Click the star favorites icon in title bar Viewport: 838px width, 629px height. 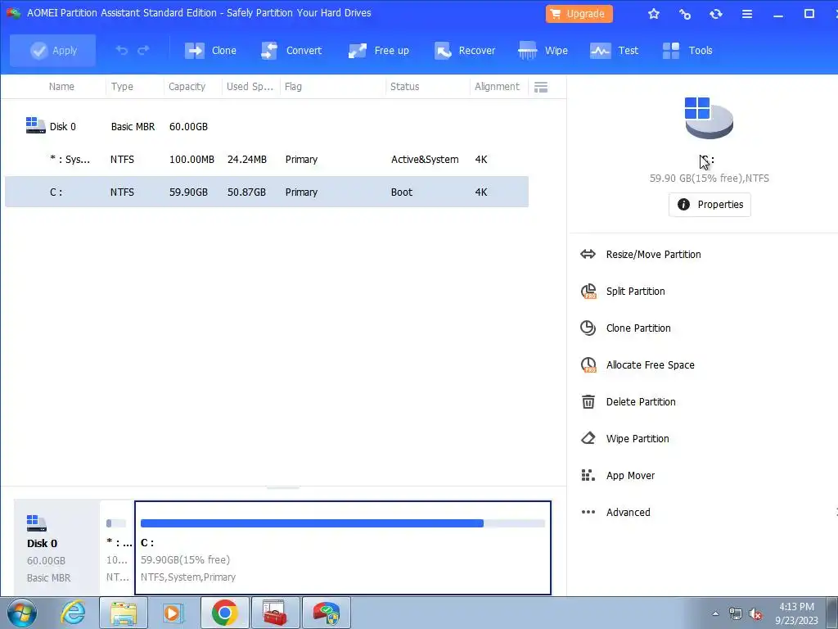[x=654, y=14]
